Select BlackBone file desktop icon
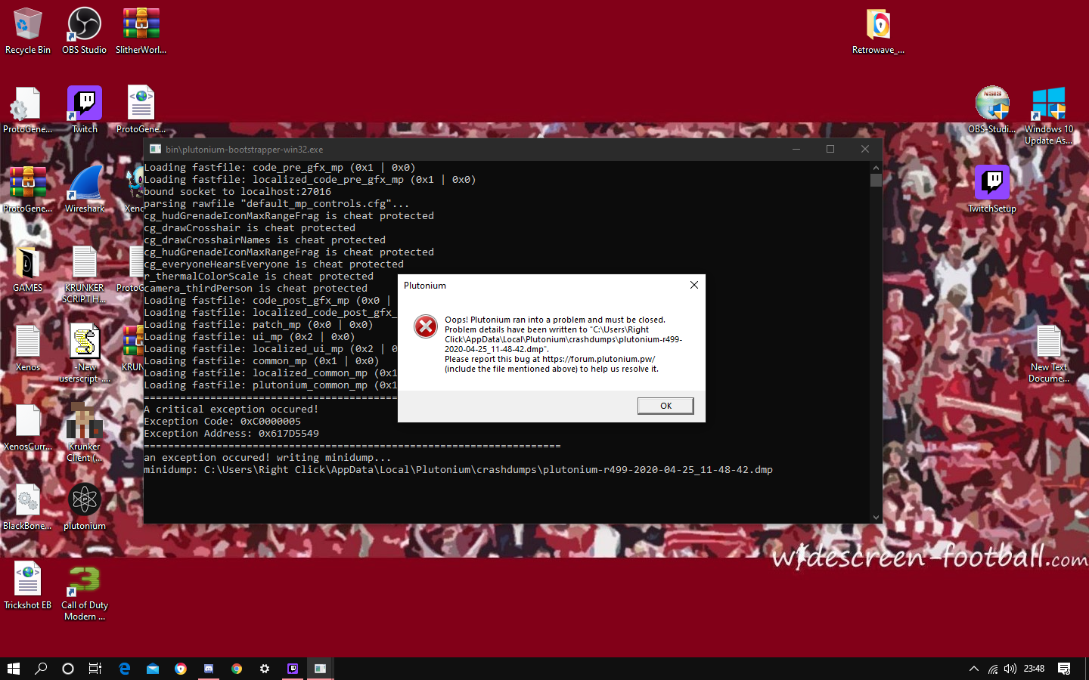 (28, 507)
